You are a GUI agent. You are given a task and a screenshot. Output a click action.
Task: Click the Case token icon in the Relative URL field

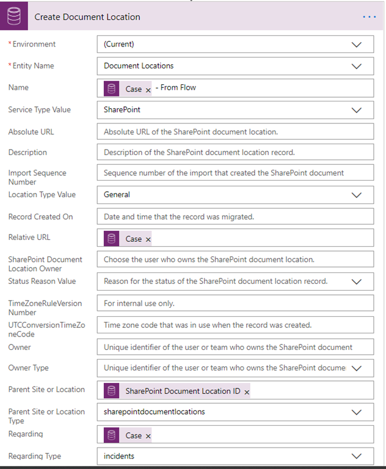click(x=112, y=238)
